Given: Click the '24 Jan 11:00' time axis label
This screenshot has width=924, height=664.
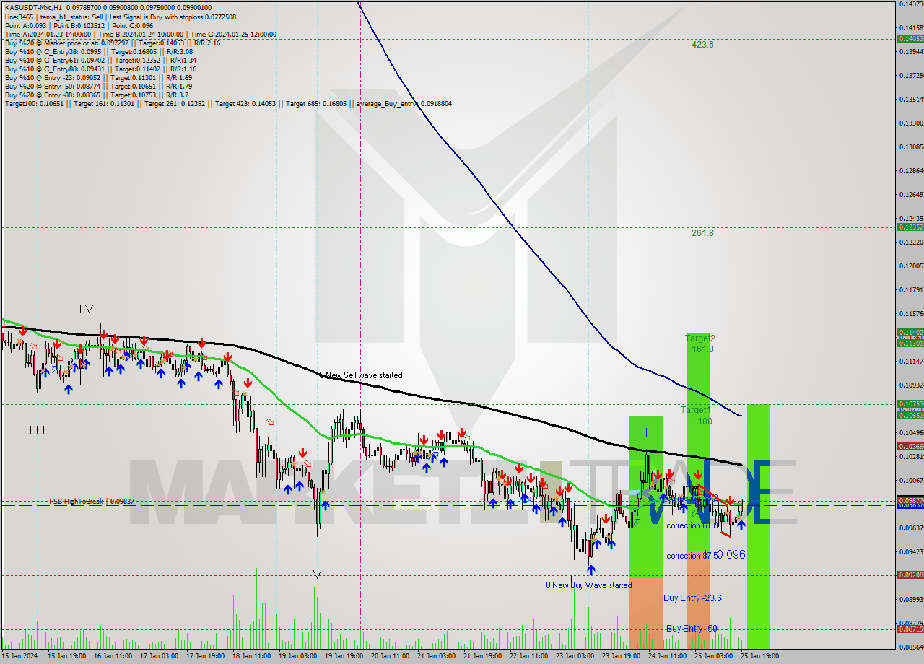Looking at the screenshot, I should [x=667, y=656].
